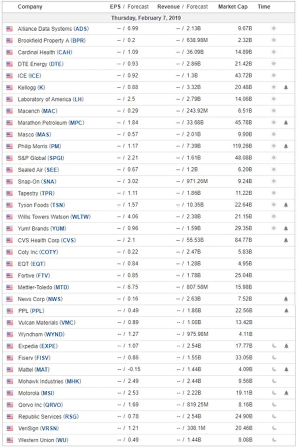Click the US flag beside Cardinal Health

tap(9, 52)
